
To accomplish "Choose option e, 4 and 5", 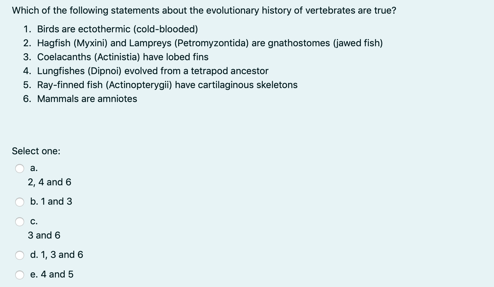I will (20, 275).
